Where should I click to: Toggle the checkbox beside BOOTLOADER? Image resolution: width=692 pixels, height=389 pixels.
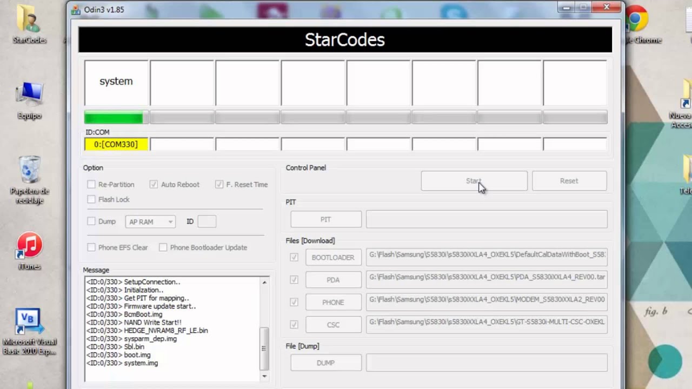[x=294, y=258]
